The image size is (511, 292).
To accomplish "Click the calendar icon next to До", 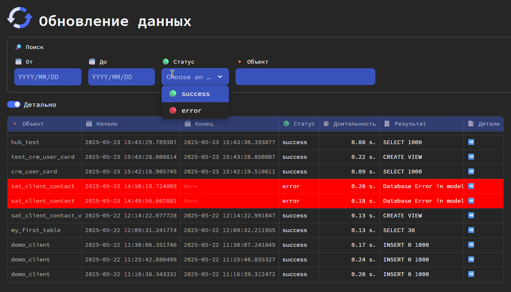I will 92,62.
